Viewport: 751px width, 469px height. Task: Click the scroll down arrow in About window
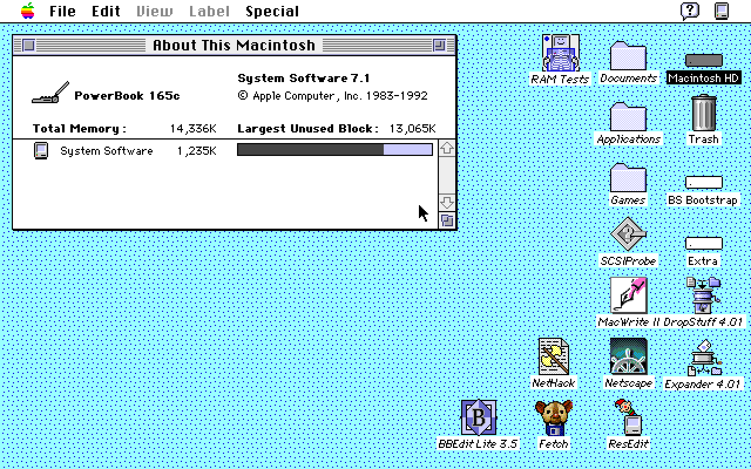[x=447, y=203]
